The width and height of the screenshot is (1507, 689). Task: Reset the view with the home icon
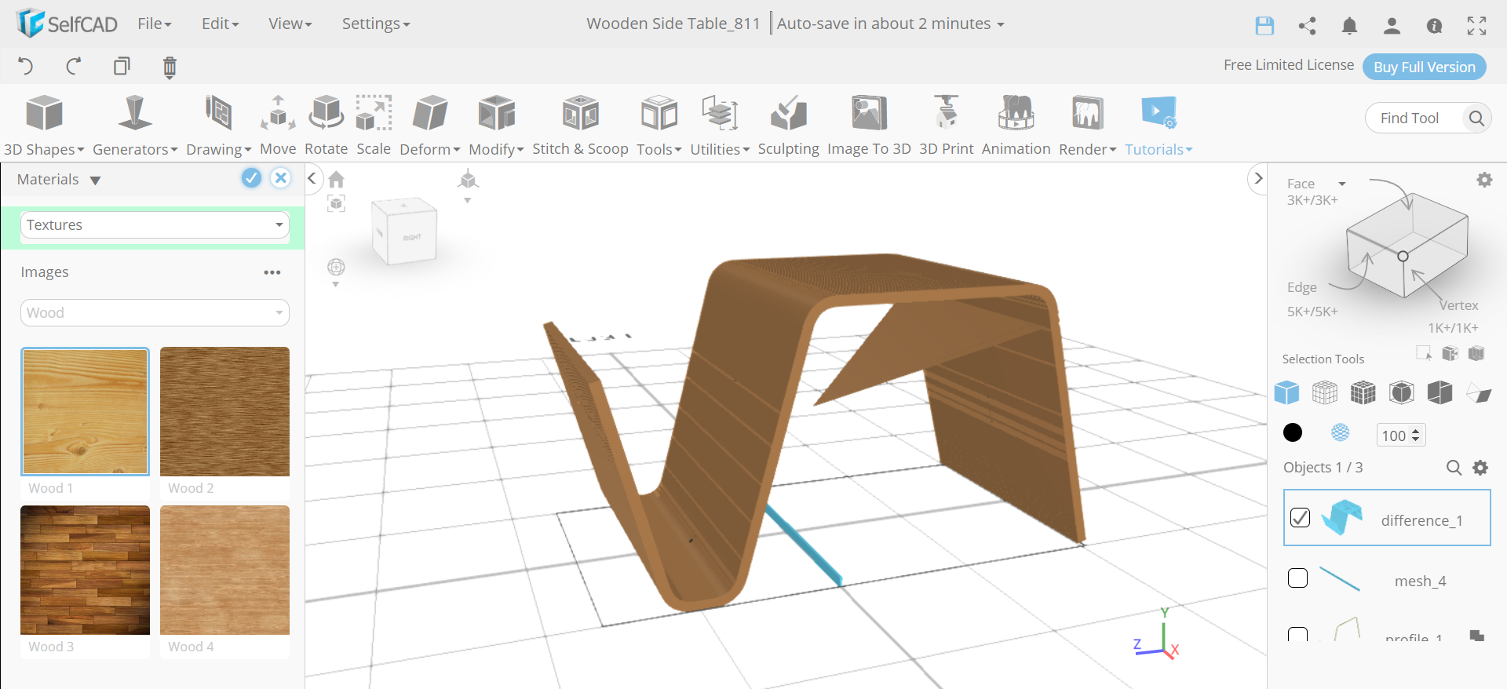click(336, 180)
